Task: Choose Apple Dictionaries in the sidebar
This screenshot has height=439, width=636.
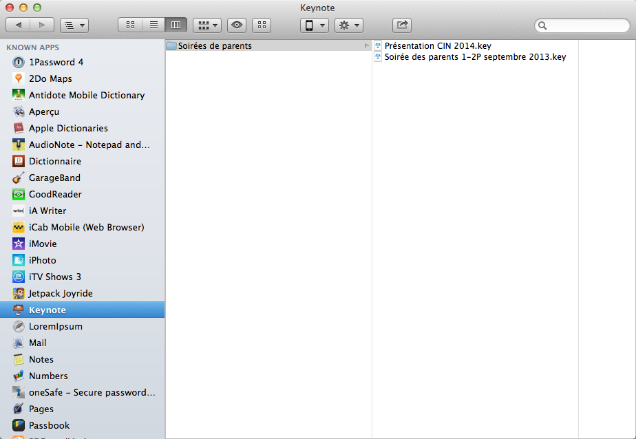Action: coord(83,128)
